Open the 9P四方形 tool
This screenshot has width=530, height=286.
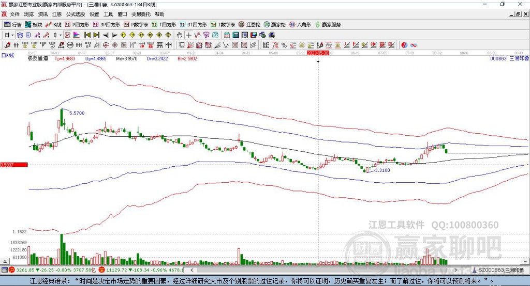pos(106,25)
